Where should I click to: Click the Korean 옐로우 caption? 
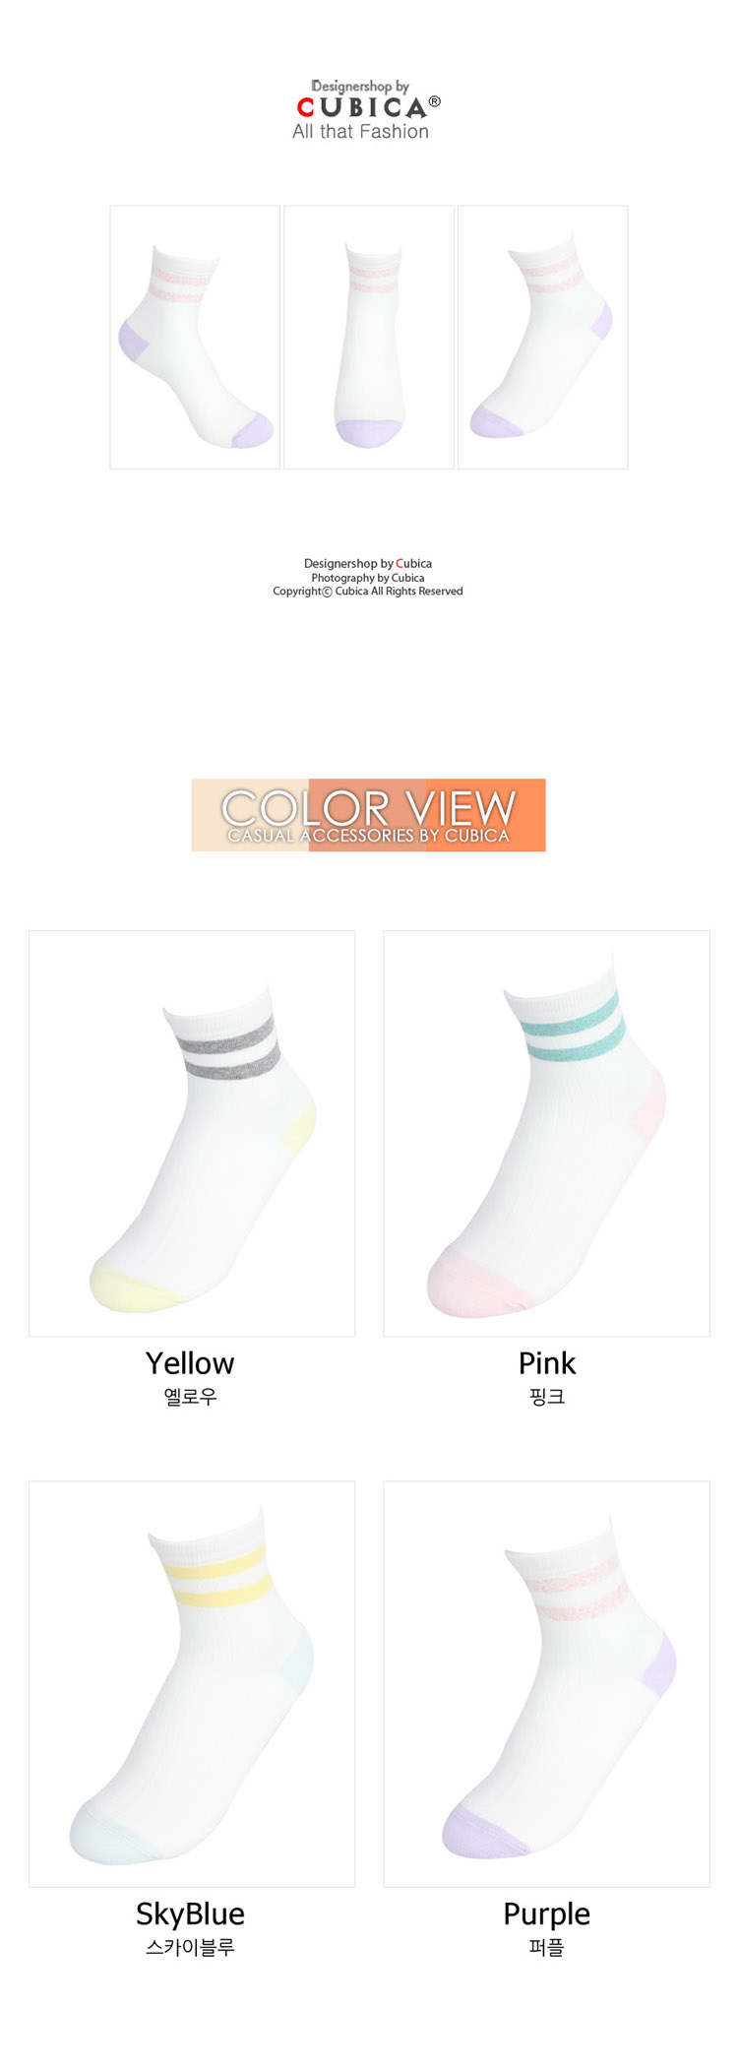[190, 1397]
